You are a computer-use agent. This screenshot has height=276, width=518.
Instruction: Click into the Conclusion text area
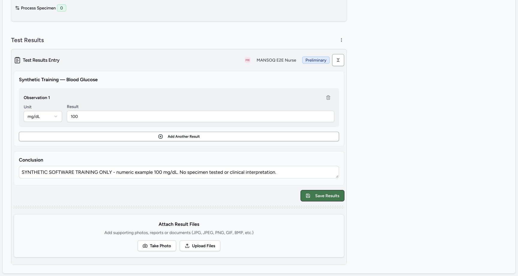(x=179, y=172)
